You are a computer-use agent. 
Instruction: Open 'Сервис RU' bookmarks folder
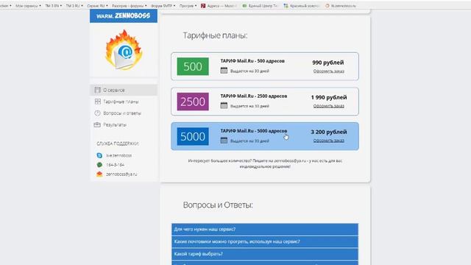[97, 6]
